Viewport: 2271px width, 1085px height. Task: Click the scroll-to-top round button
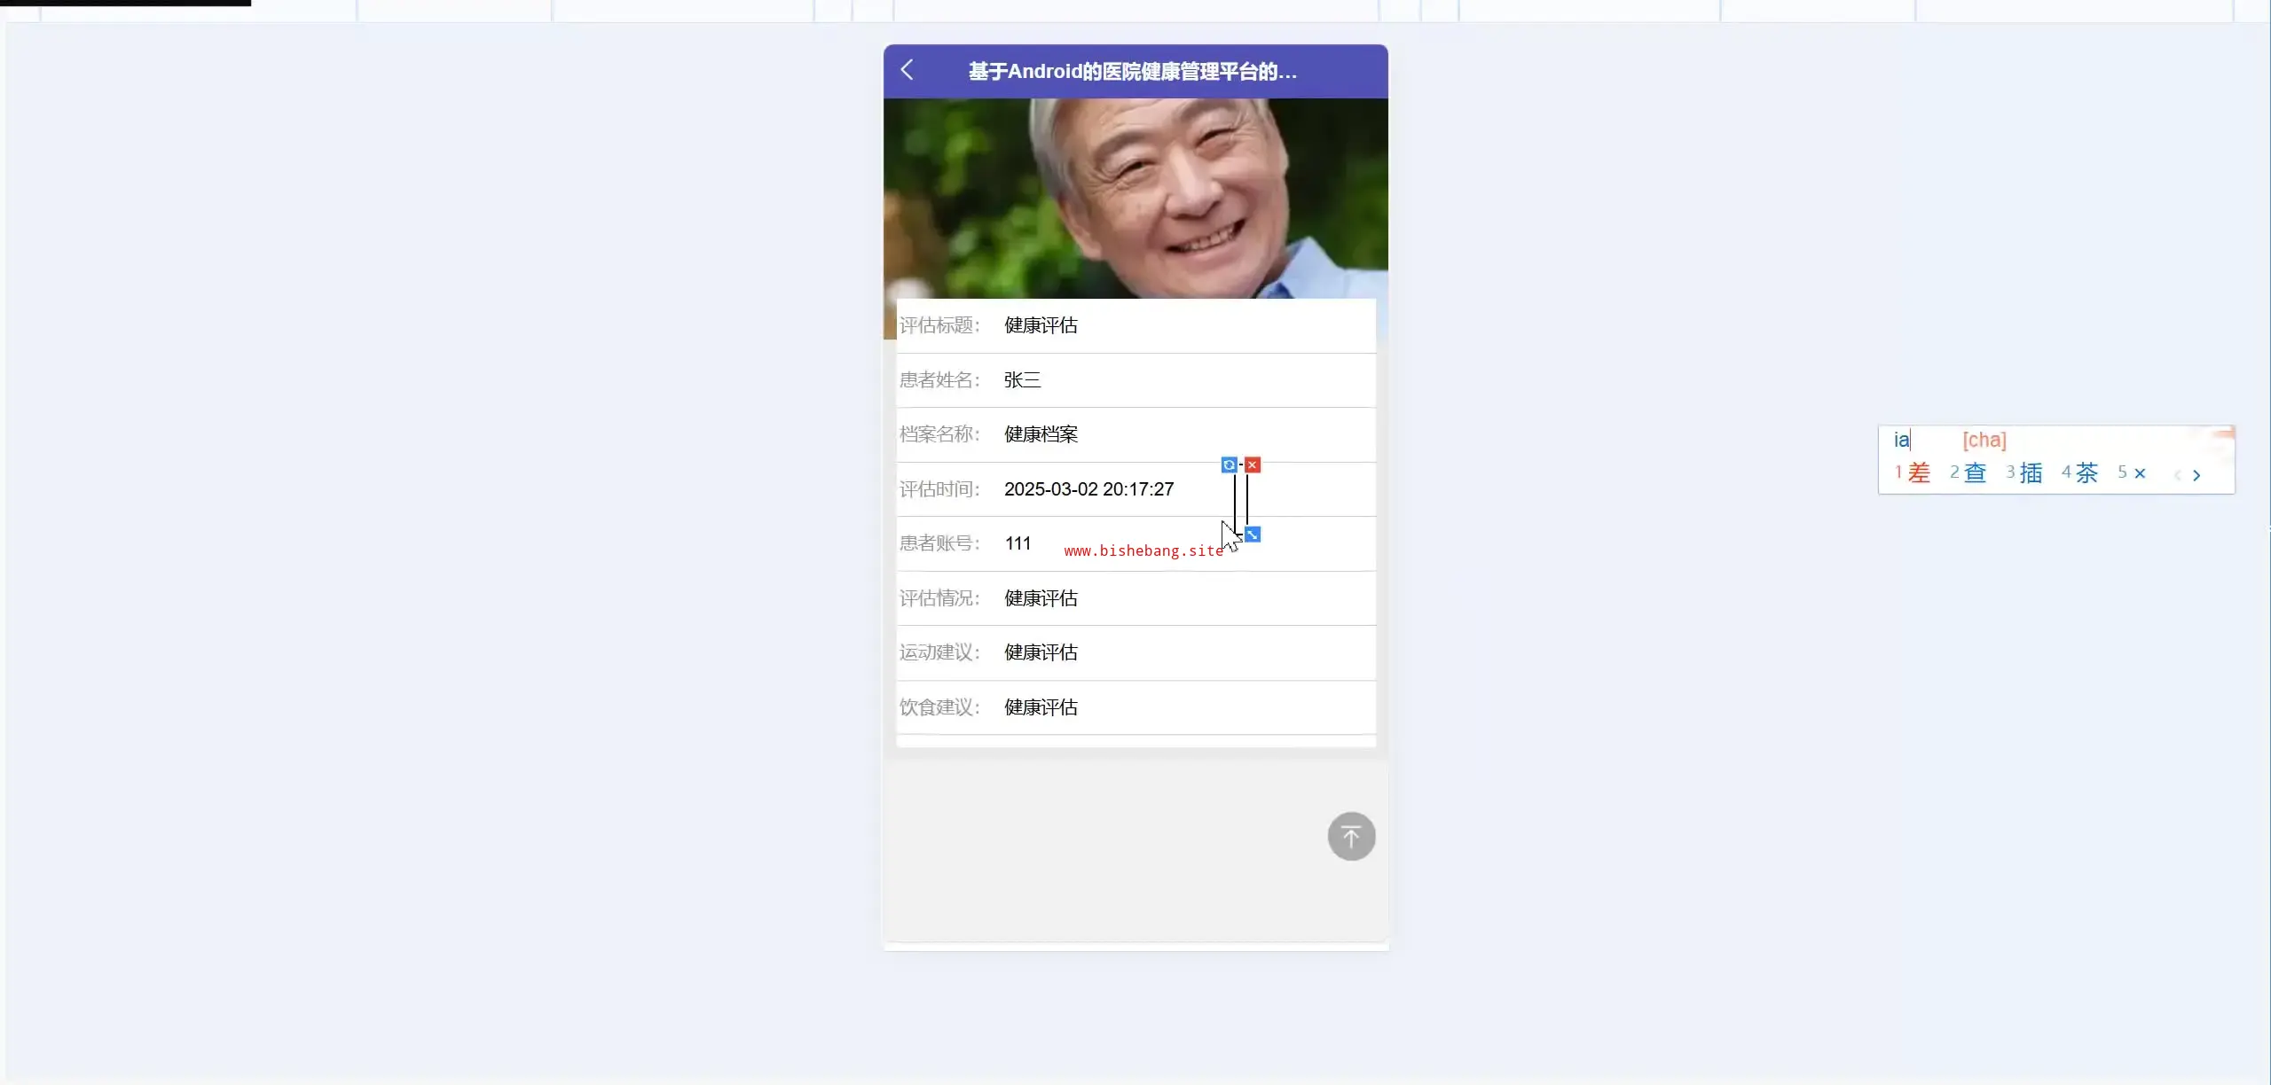click(x=1351, y=836)
